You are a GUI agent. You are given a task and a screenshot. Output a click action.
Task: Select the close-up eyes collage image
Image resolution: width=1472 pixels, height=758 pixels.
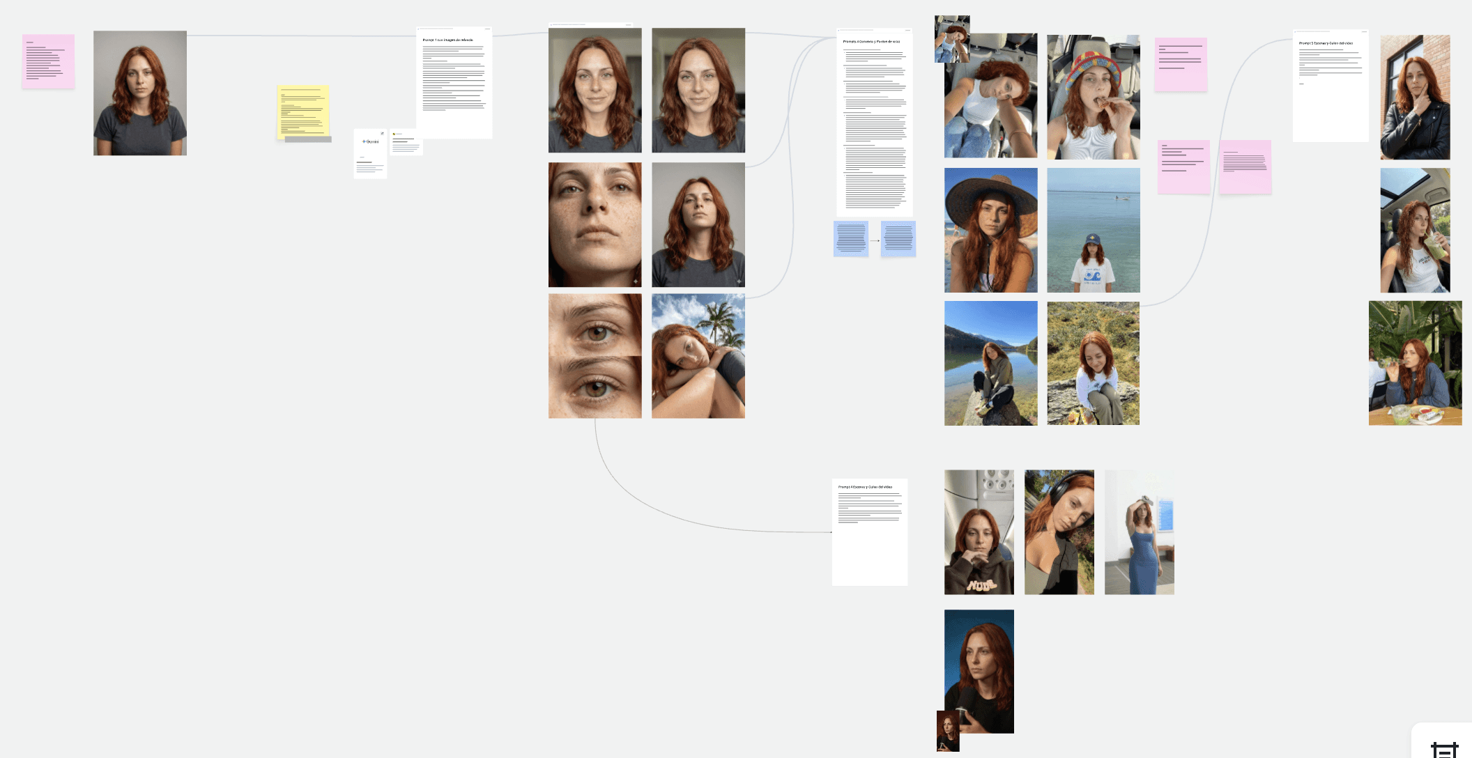[595, 355]
